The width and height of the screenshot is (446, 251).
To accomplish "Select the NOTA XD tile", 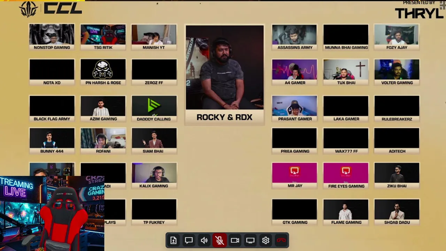I will tap(52, 72).
